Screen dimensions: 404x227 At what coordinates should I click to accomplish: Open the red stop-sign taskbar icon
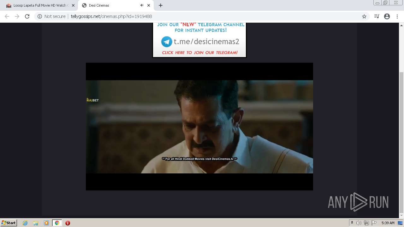coord(68,223)
